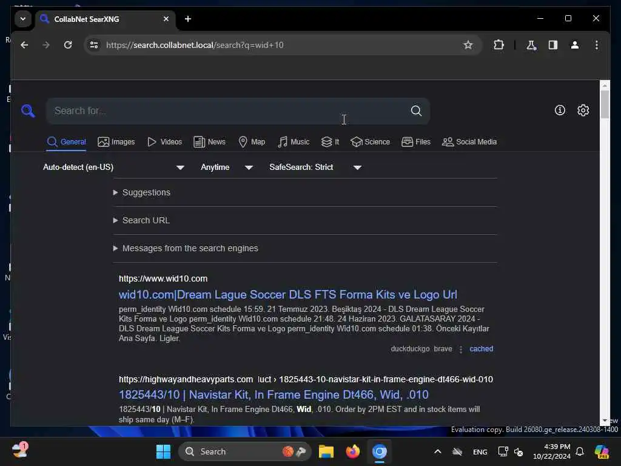Launch File Explorer from taskbar
This screenshot has width=621, height=466.
pos(326,451)
